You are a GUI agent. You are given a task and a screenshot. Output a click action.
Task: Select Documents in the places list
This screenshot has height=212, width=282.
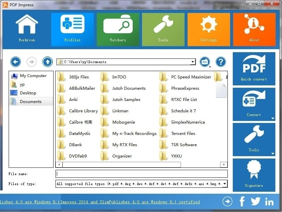click(x=31, y=101)
